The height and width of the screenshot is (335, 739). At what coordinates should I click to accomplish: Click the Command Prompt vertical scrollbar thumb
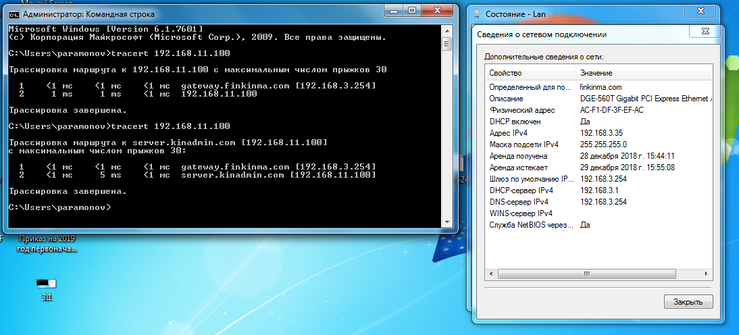(446, 45)
